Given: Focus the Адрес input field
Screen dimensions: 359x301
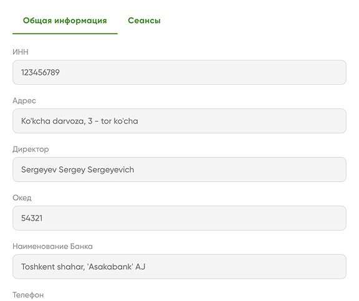Looking at the screenshot, I should coord(179,121).
